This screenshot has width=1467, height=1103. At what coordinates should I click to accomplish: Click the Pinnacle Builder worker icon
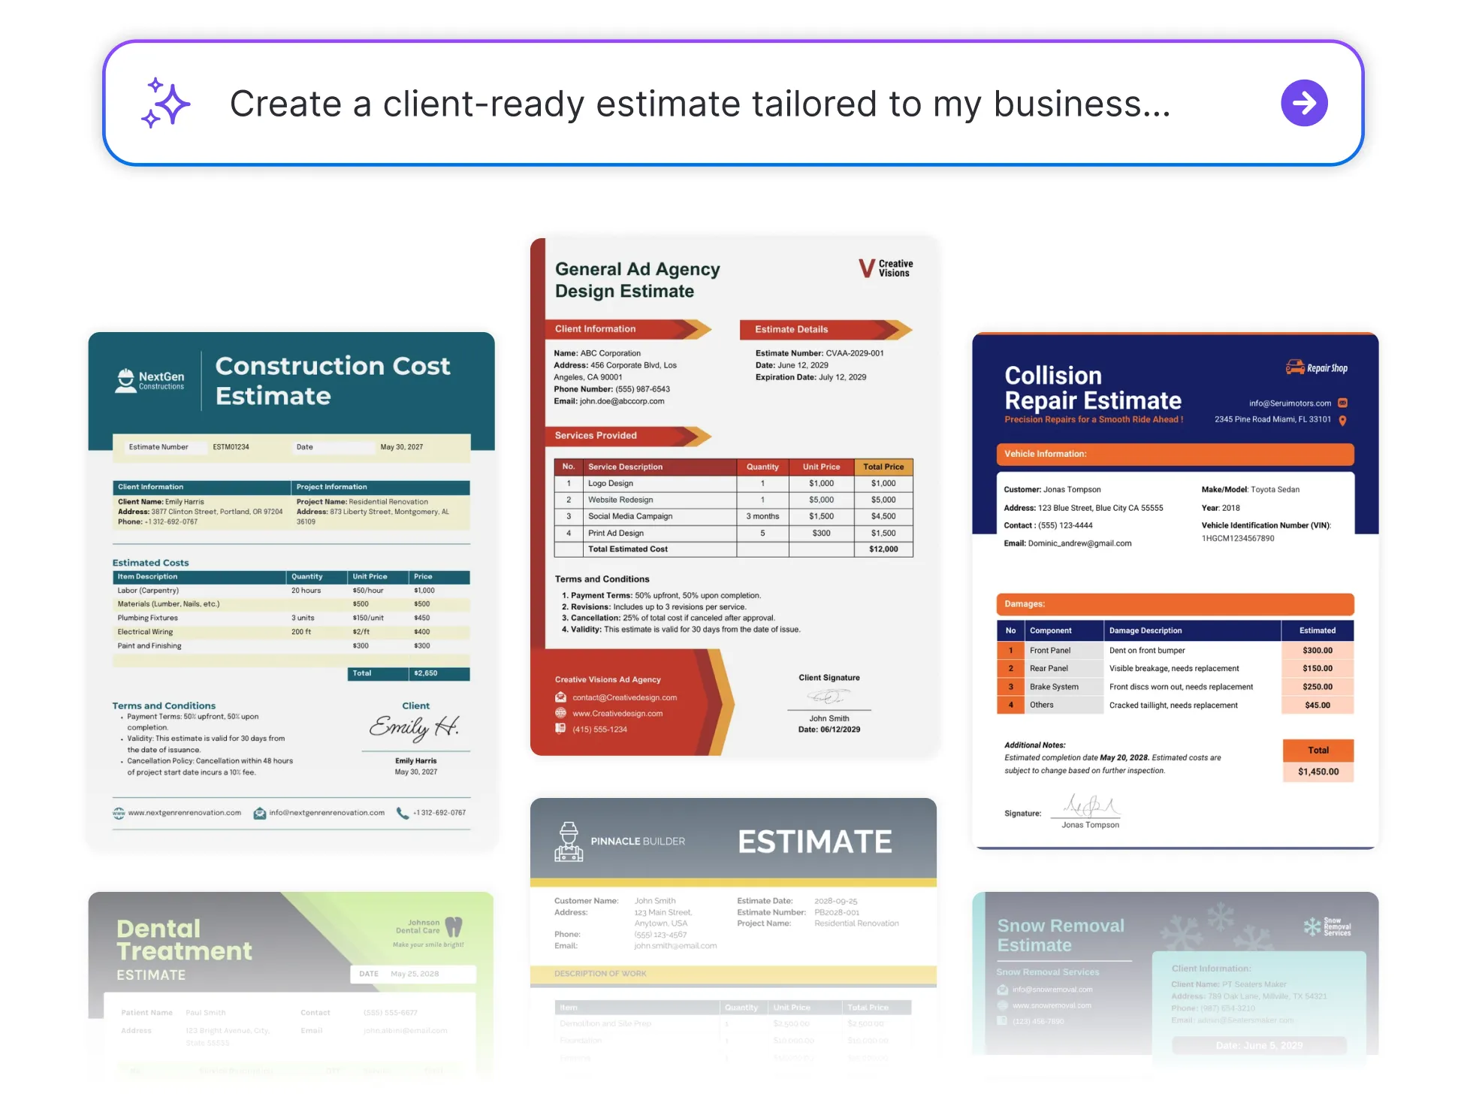click(569, 842)
